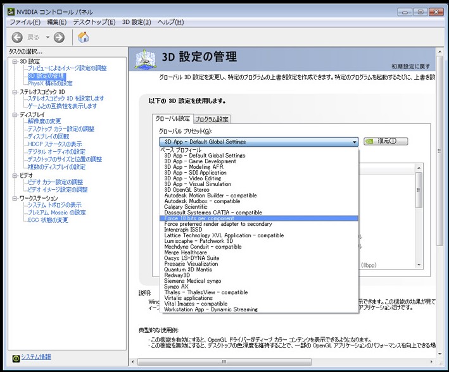Open 解像度の変更
The width and height of the screenshot is (449, 372).
pyautogui.click(x=44, y=121)
